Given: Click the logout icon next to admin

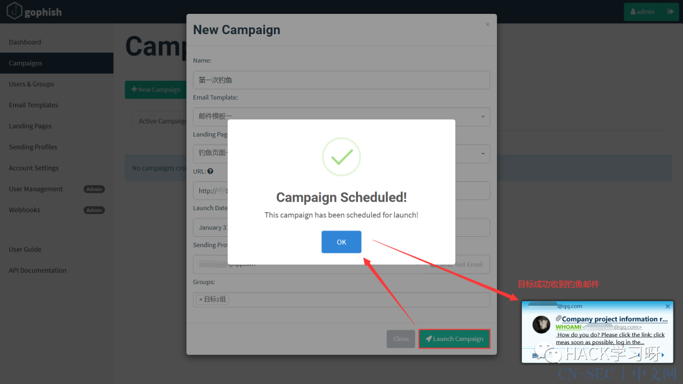Looking at the screenshot, I should coord(669,12).
